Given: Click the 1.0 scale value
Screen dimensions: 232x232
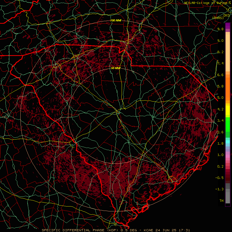Looking at the screenshot, I should [220, 155].
